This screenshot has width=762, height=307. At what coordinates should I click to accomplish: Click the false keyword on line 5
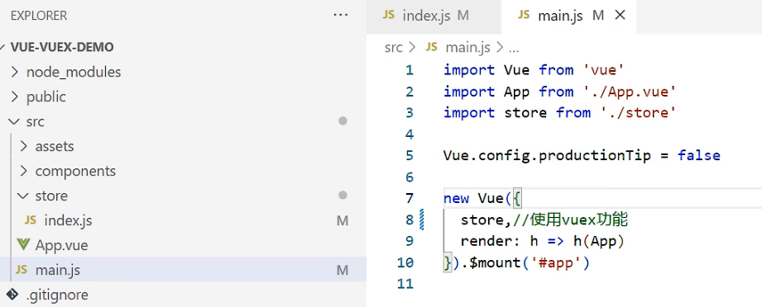point(699,156)
